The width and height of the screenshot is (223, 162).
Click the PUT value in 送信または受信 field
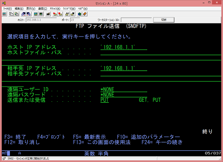click(104, 100)
